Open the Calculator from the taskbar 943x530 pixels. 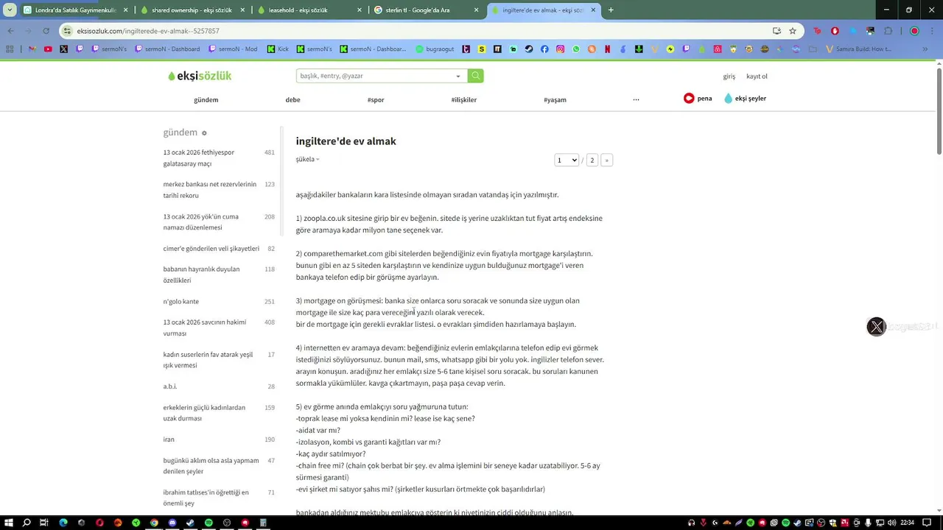(263, 523)
